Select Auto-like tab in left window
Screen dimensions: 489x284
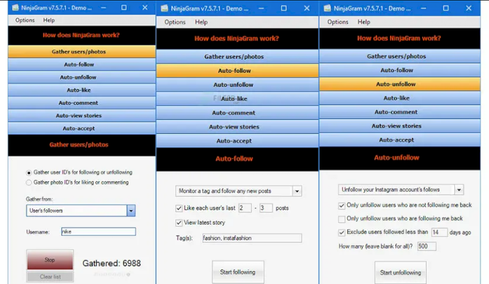click(x=82, y=90)
